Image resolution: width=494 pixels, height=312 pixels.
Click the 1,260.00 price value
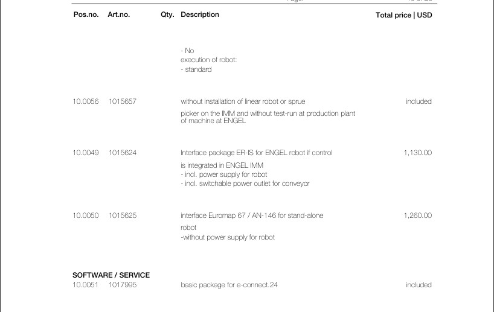(x=418, y=215)
